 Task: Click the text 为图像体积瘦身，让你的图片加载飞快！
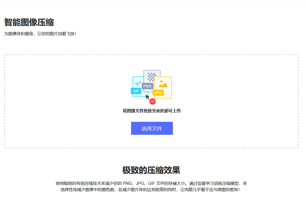(x=41, y=34)
